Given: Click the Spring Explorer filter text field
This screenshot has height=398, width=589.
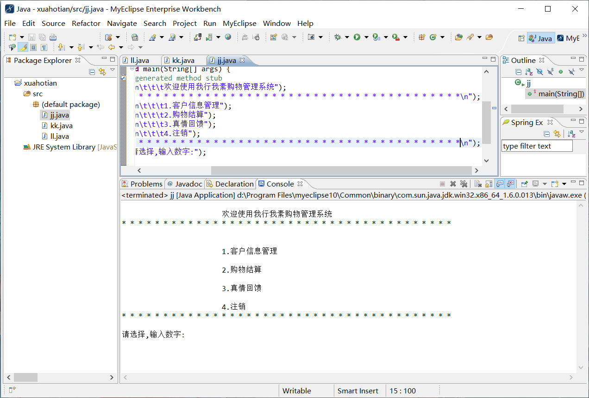Looking at the screenshot, I should (x=537, y=146).
